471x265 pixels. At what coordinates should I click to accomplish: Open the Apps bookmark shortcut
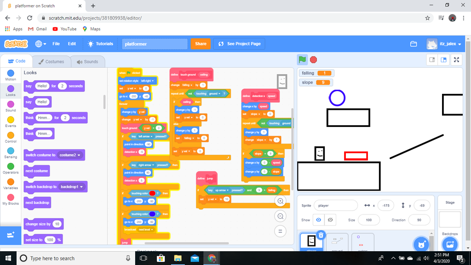point(14,29)
